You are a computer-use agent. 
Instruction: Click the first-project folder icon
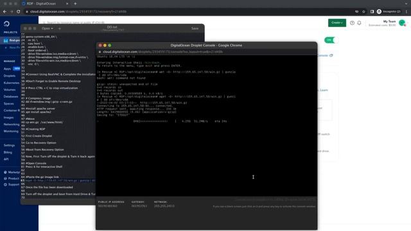[6, 40]
